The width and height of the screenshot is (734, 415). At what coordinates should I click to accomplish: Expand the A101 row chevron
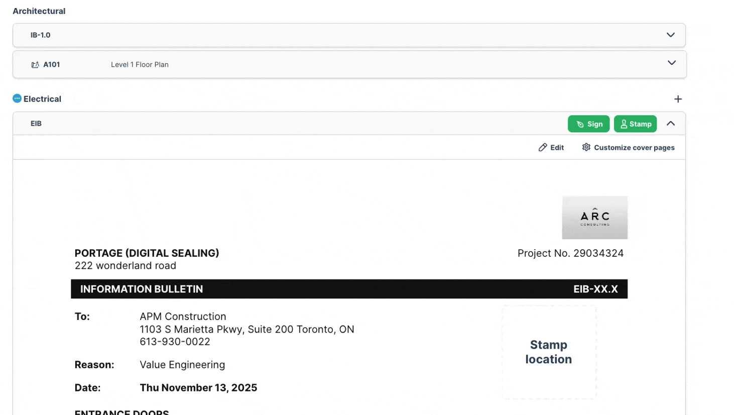click(671, 63)
